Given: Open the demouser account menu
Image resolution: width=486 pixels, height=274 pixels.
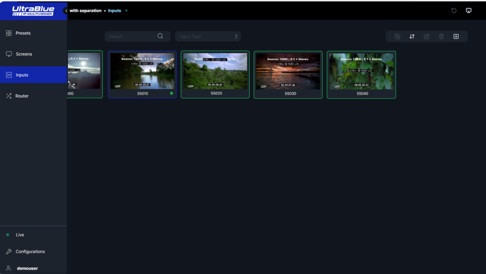Looking at the screenshot, I should pos(33,268).
